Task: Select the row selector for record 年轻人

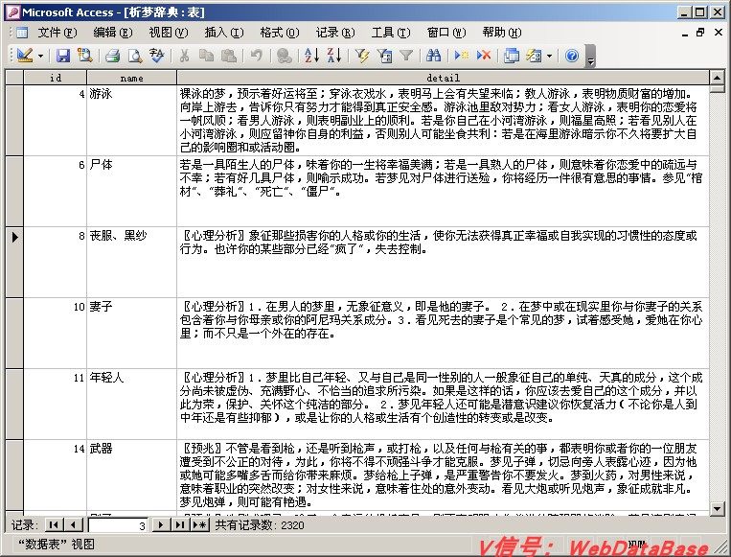Action: click(x=14, y=404)
